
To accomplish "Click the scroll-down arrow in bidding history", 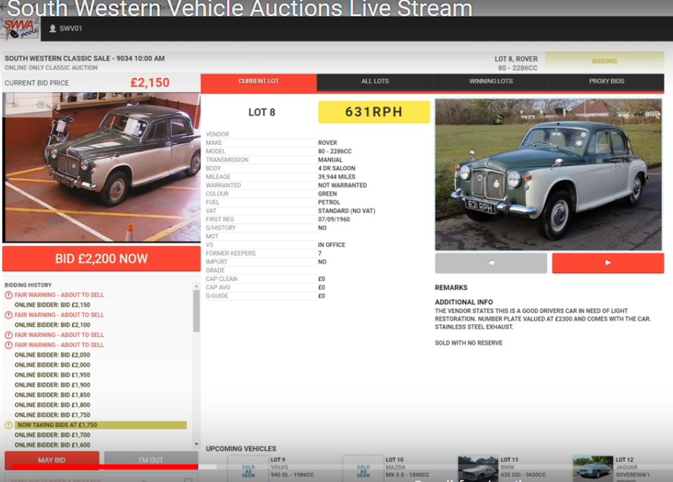I will (196, 444).
